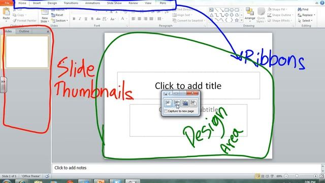325x183 pixels.
Task: Expand the shapes gallery More arrow
Action: point(242,20)
